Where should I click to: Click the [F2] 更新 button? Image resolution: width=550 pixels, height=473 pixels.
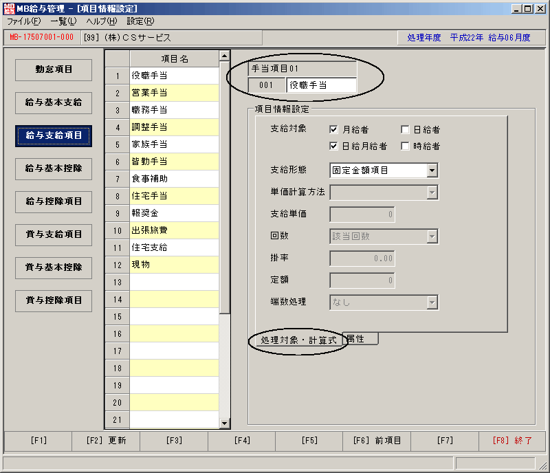click(x=106, y=441)
